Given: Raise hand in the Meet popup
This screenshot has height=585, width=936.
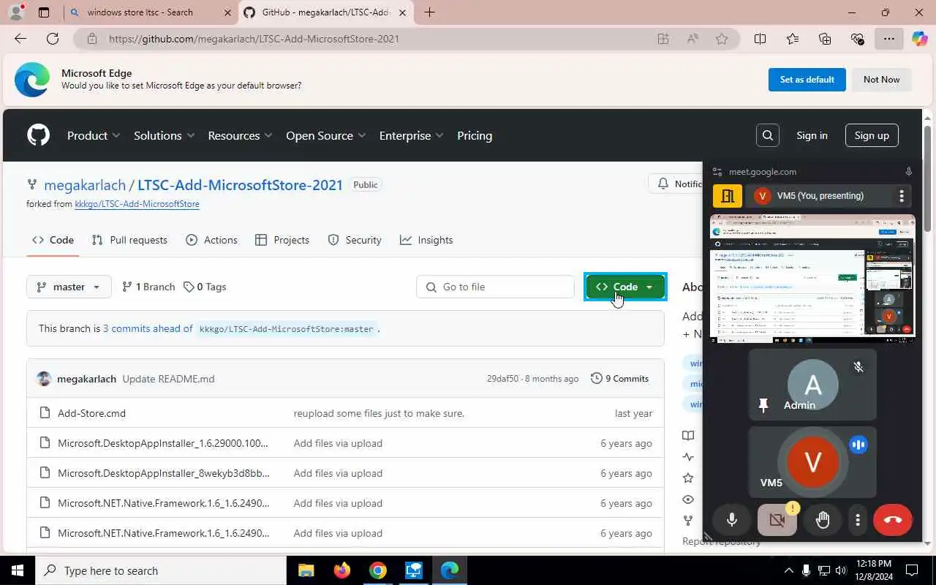Looking at the screenshot, I should [823, 520].
